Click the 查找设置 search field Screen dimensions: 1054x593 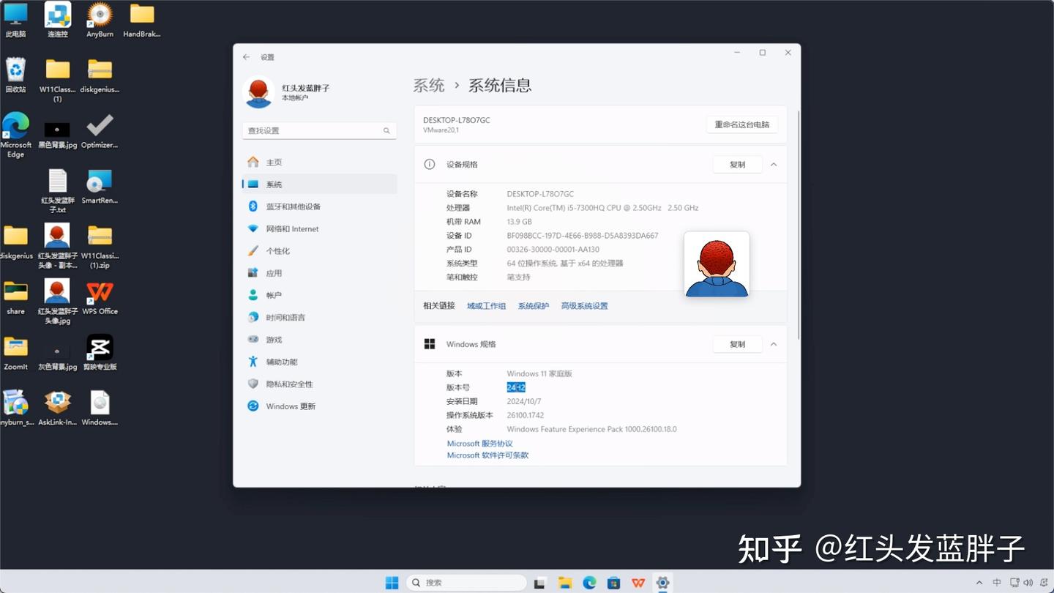pos(319,130)
